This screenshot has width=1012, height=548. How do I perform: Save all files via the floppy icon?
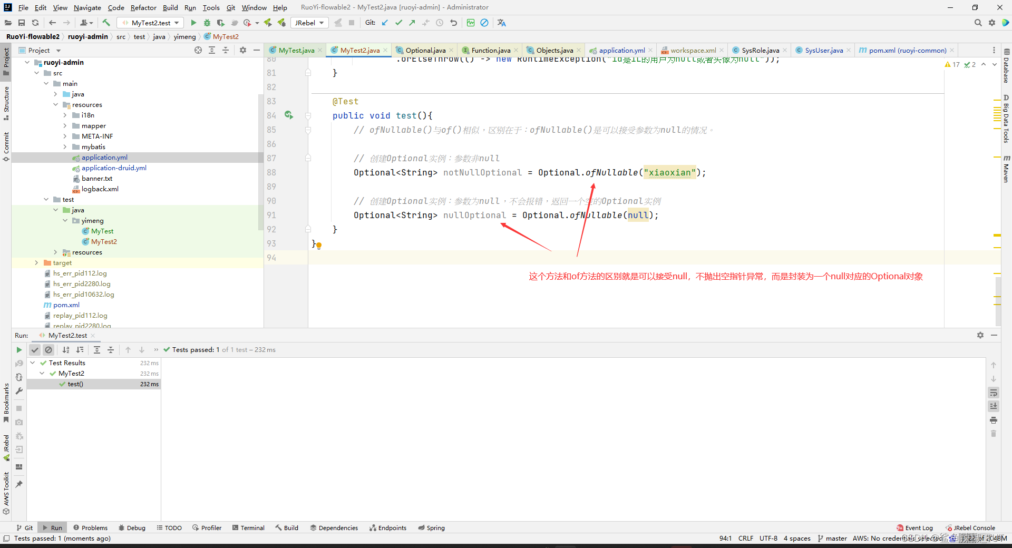(22, 23)
